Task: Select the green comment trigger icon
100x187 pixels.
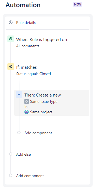Action: [x=11, y=39]
